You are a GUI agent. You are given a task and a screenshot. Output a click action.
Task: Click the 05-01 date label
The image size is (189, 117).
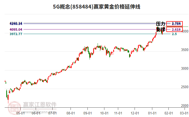click(x=20, y=113)
